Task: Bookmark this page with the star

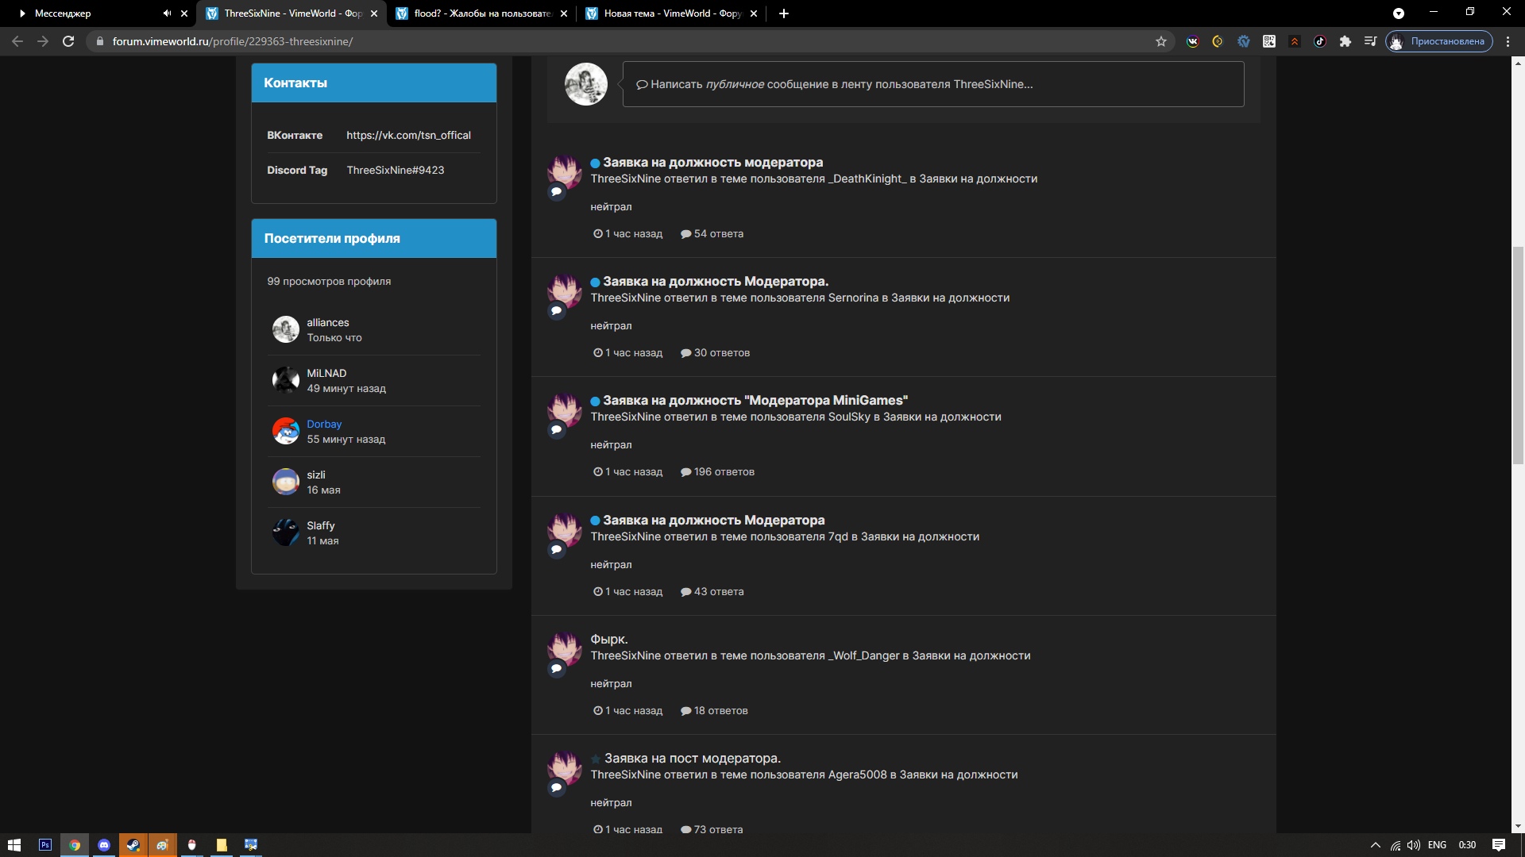Action: 1161,41
